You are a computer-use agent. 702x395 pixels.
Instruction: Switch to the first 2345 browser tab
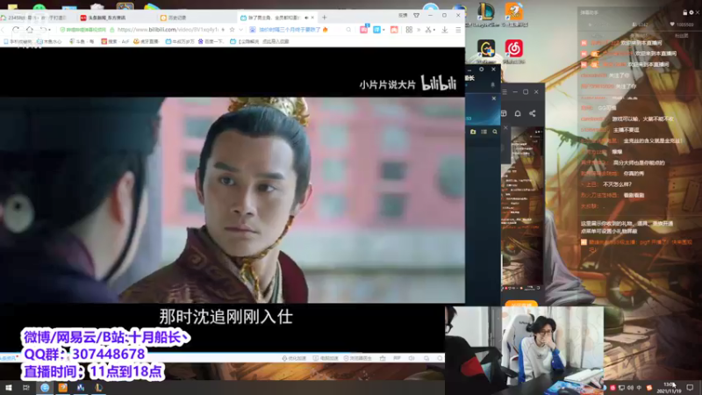(x=36, y=18)
